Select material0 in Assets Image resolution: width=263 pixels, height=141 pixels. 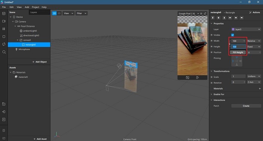pyautogui.click(x=23, y=77)
